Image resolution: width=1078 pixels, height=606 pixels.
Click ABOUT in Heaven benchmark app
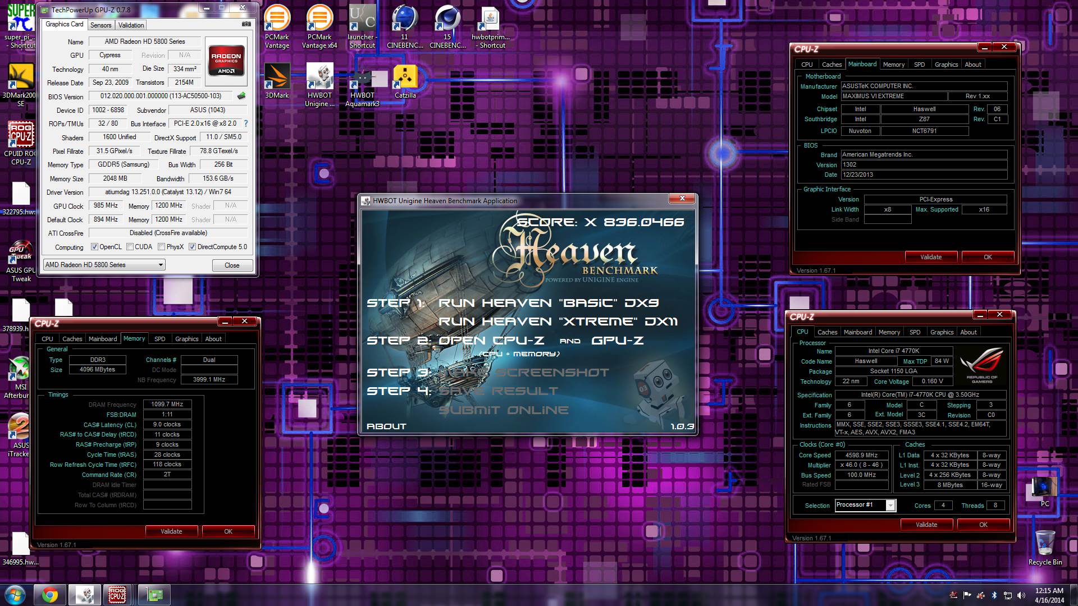tap(386, 426)
